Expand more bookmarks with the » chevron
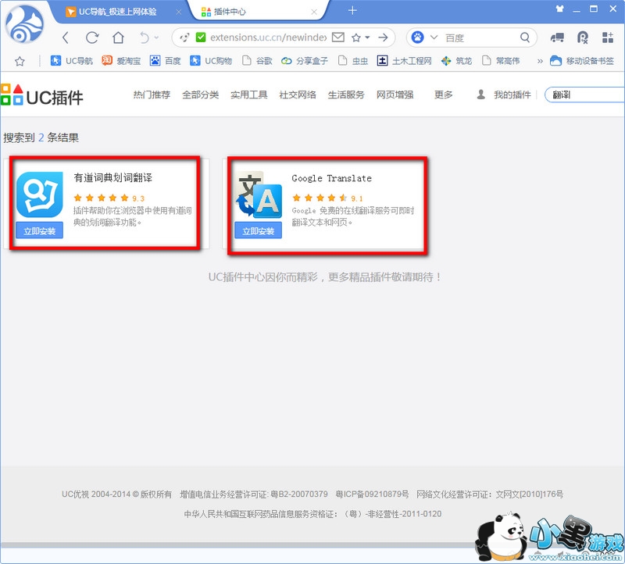 point(540,61)
